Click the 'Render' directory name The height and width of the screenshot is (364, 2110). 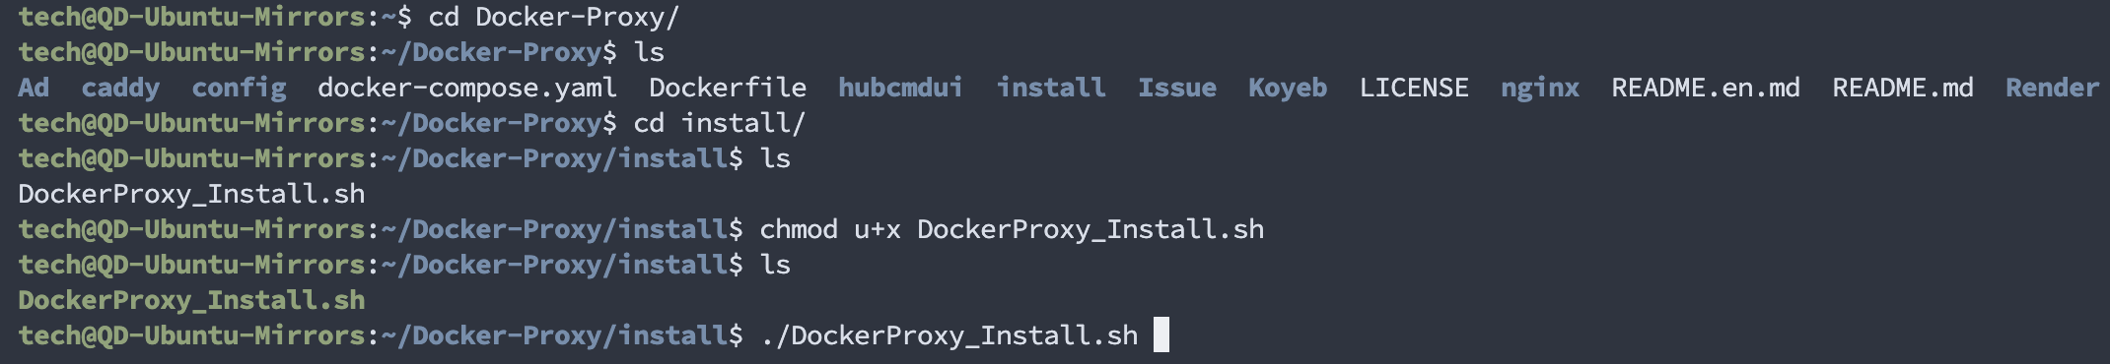coord(2053,88)
